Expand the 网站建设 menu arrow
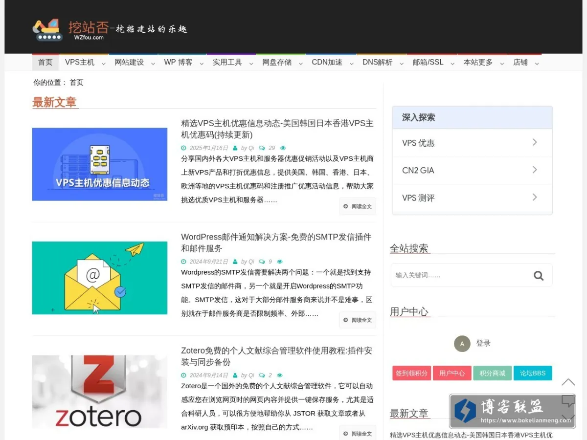This screenshot has height=440, width=587. tap(153, 64)
